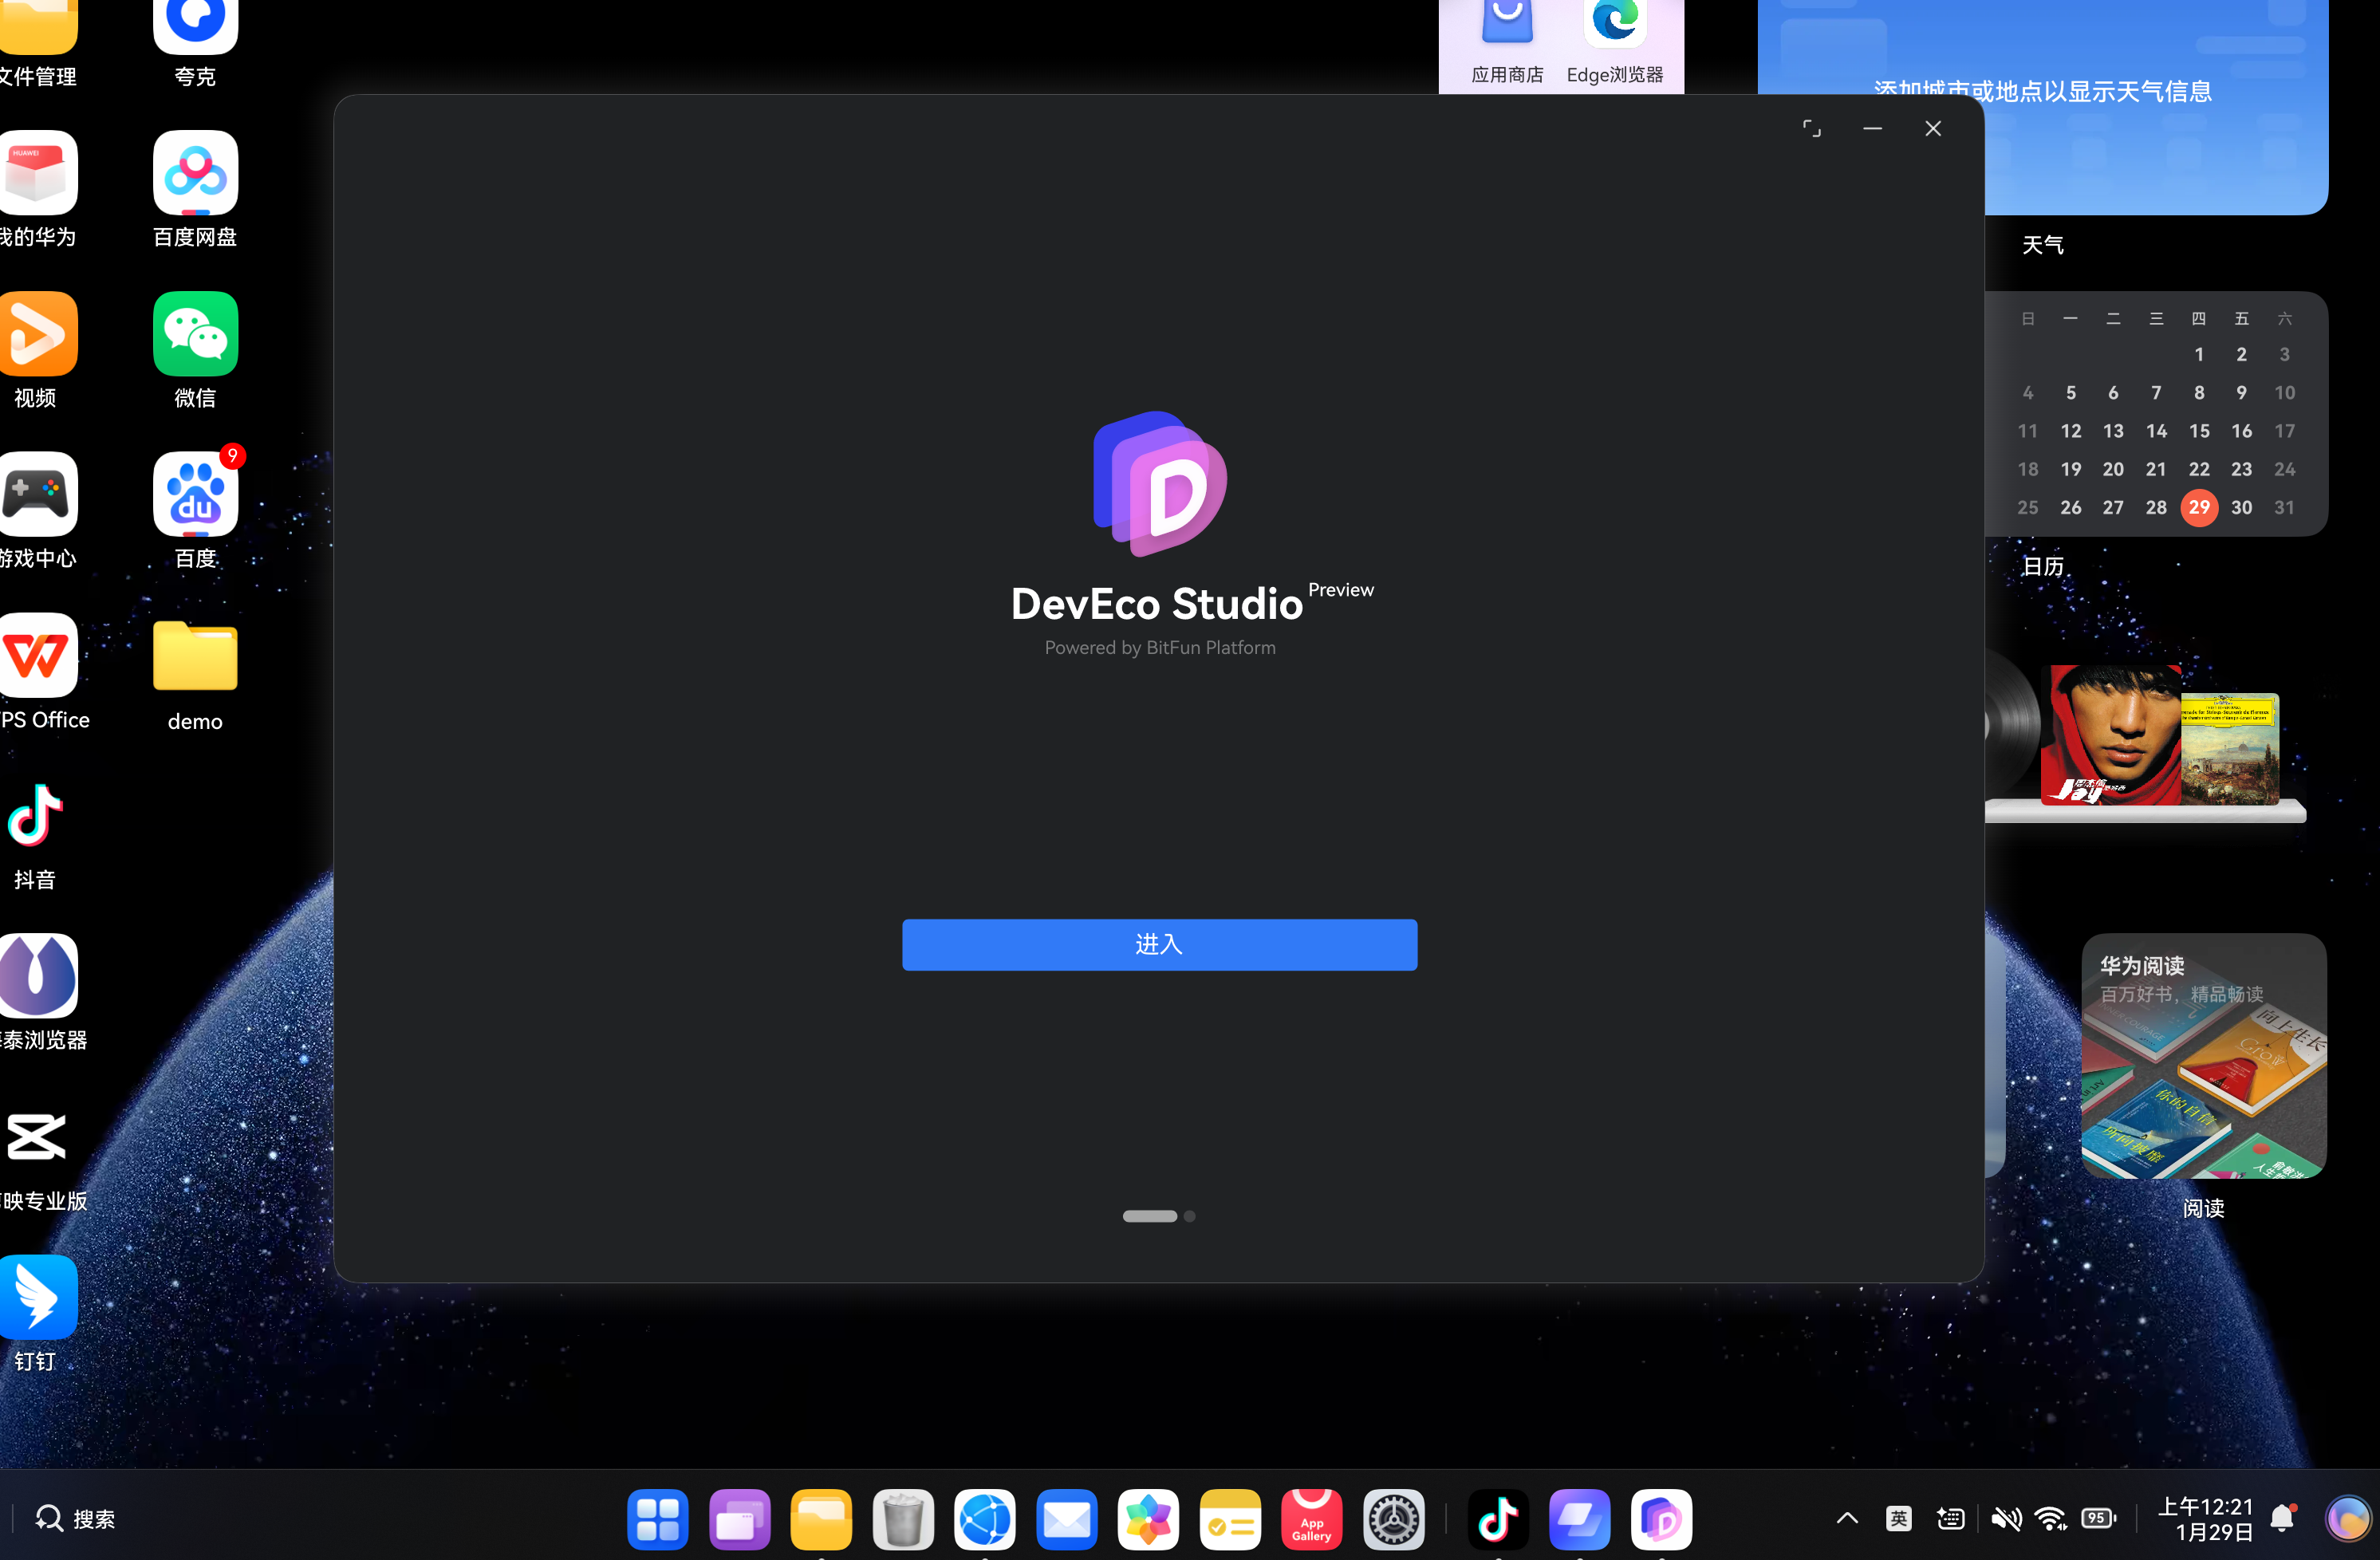Image resolution: width=2380 pixels, height=1560 pixels.
Task: Select date 30 in calendar widget
Action: pyautogui.click(x=2241, y=507)
